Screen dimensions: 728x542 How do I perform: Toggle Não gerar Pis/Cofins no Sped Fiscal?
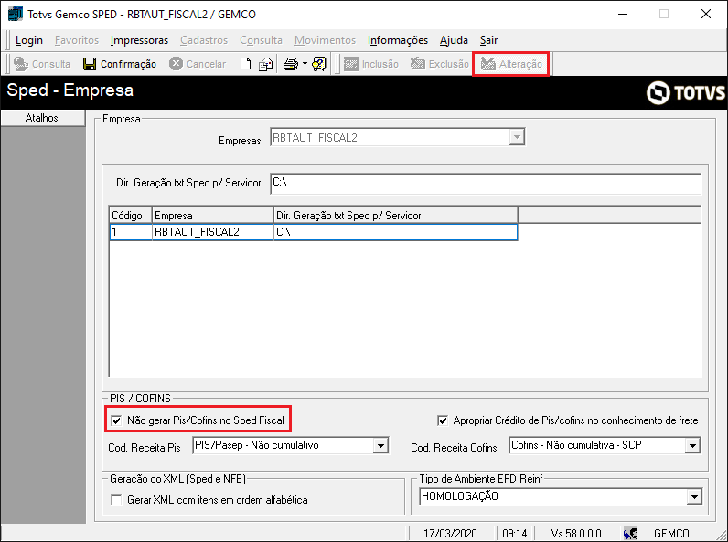116,420
